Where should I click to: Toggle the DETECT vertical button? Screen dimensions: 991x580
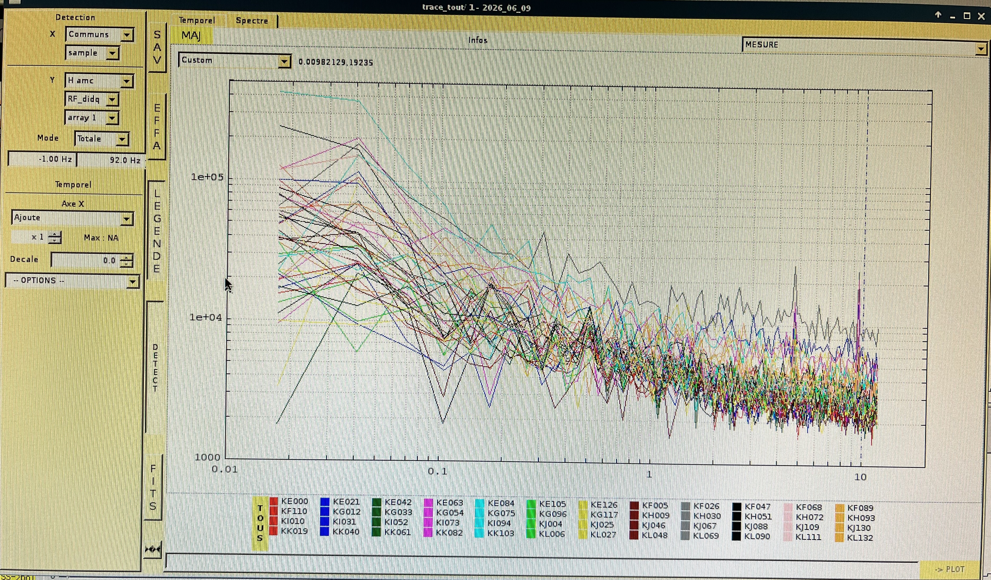(155, 367)
